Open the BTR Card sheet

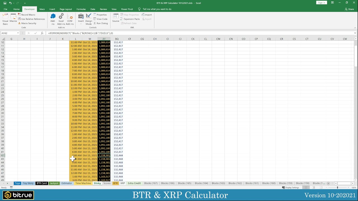(42, 183)
